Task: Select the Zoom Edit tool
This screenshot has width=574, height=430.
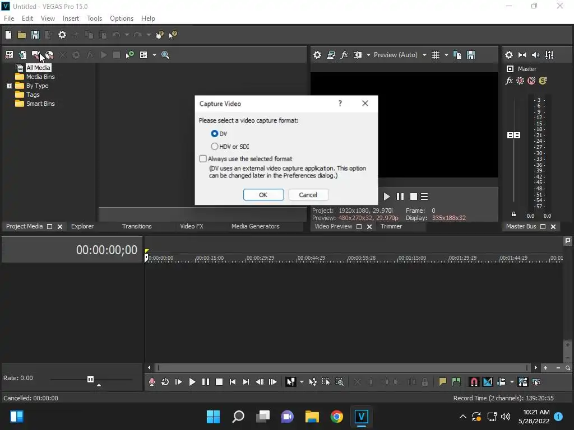Action: pos(339,382)
